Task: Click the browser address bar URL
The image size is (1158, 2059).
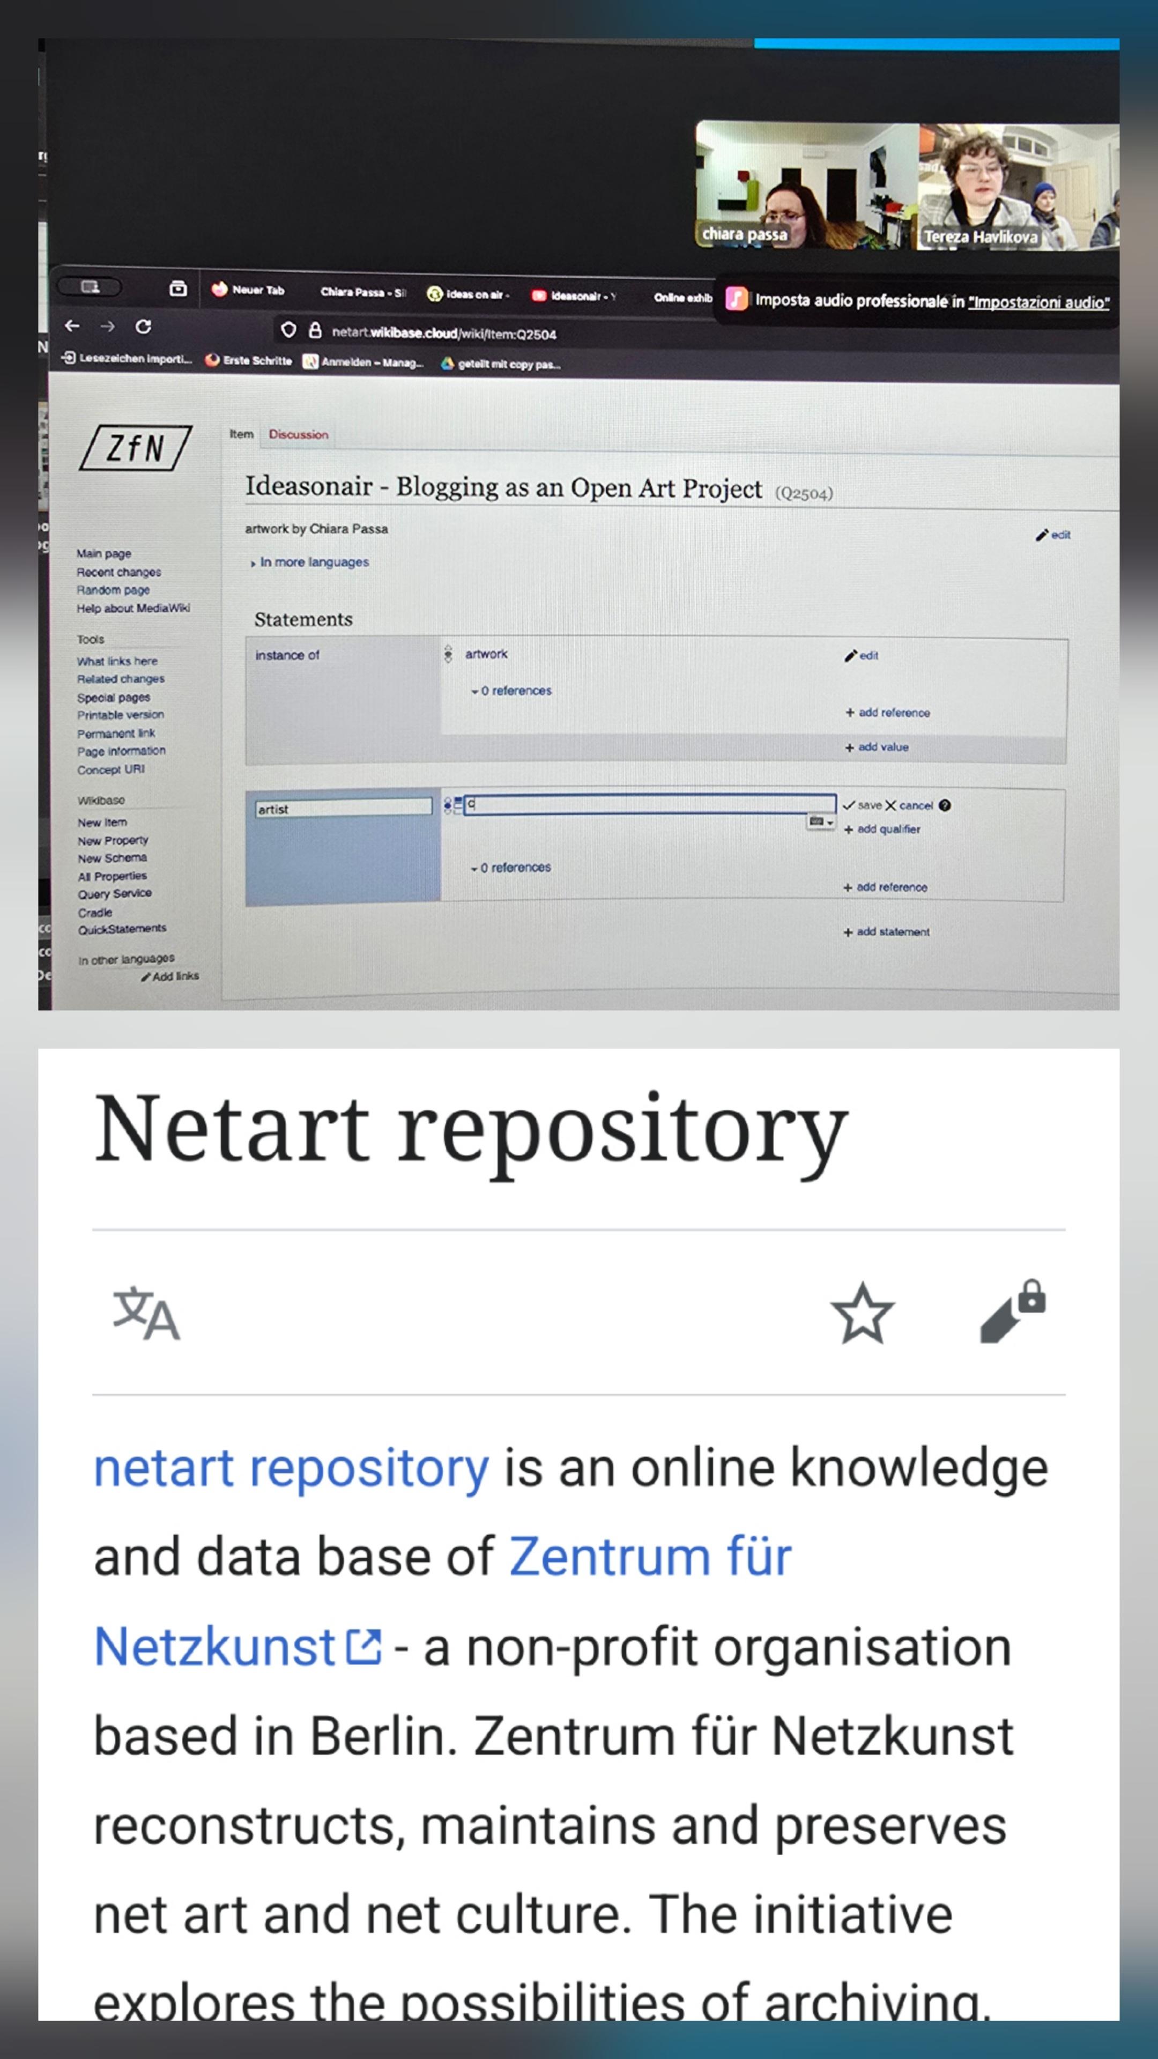Action: pyautogui.click(x=444, y=334)
